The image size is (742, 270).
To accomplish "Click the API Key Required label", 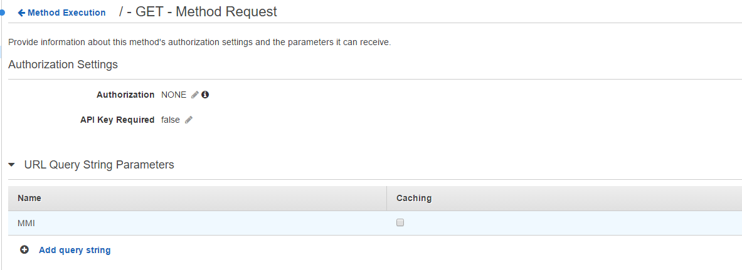I will 117,120.
